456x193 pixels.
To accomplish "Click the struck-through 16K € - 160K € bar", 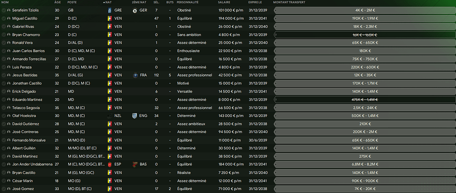I will (365, 34).
